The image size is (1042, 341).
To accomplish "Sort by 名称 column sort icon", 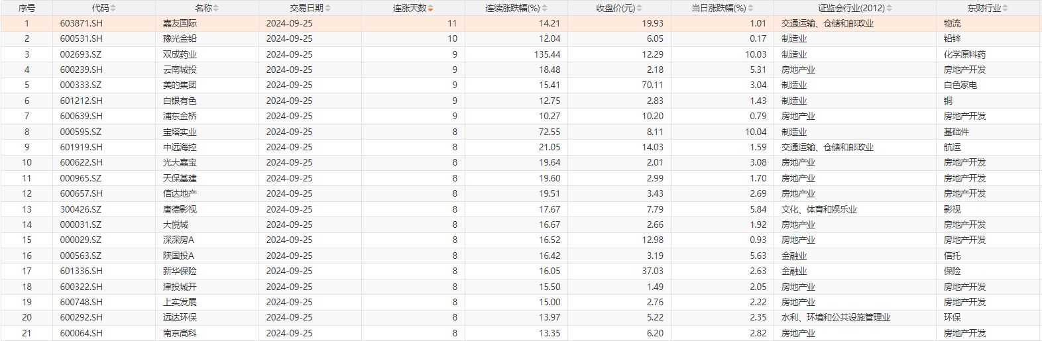I will click(x=216, y=8).
